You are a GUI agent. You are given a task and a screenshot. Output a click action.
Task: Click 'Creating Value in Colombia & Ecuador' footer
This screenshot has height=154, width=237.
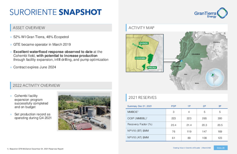coord(187,148)
